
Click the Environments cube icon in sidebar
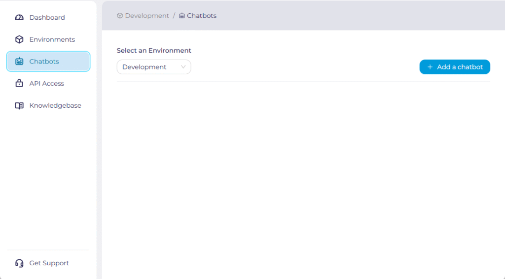coord(19,39)
